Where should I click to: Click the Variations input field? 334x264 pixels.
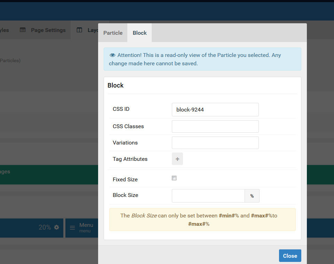(x=215, y=143)
